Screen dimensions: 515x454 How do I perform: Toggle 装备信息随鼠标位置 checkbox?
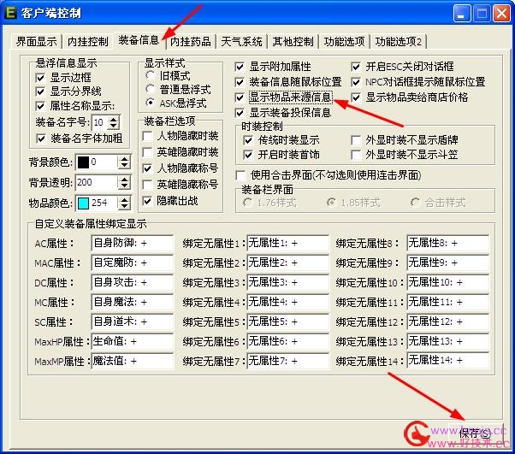click(240, 82)
